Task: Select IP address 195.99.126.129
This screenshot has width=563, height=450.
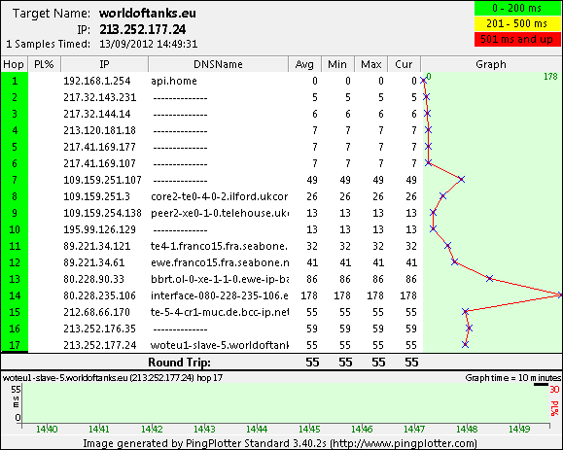Action: pyautogui.click(x=99, y=229)
